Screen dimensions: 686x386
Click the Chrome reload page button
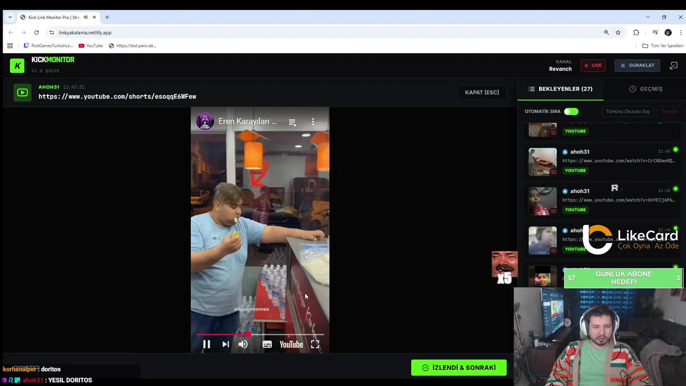click(36, 33)
